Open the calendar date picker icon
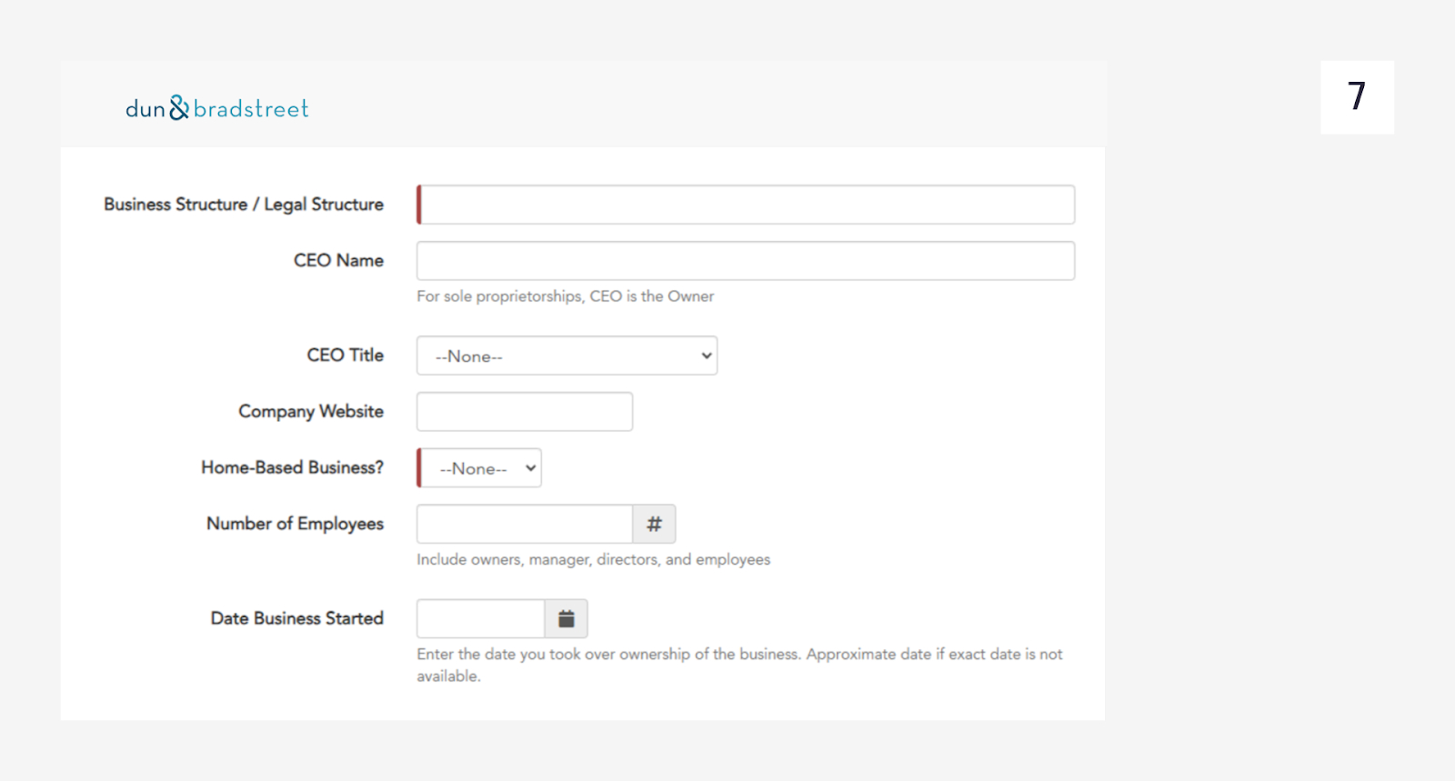The width and height of the screenshot is (1455, 781). 566,618
